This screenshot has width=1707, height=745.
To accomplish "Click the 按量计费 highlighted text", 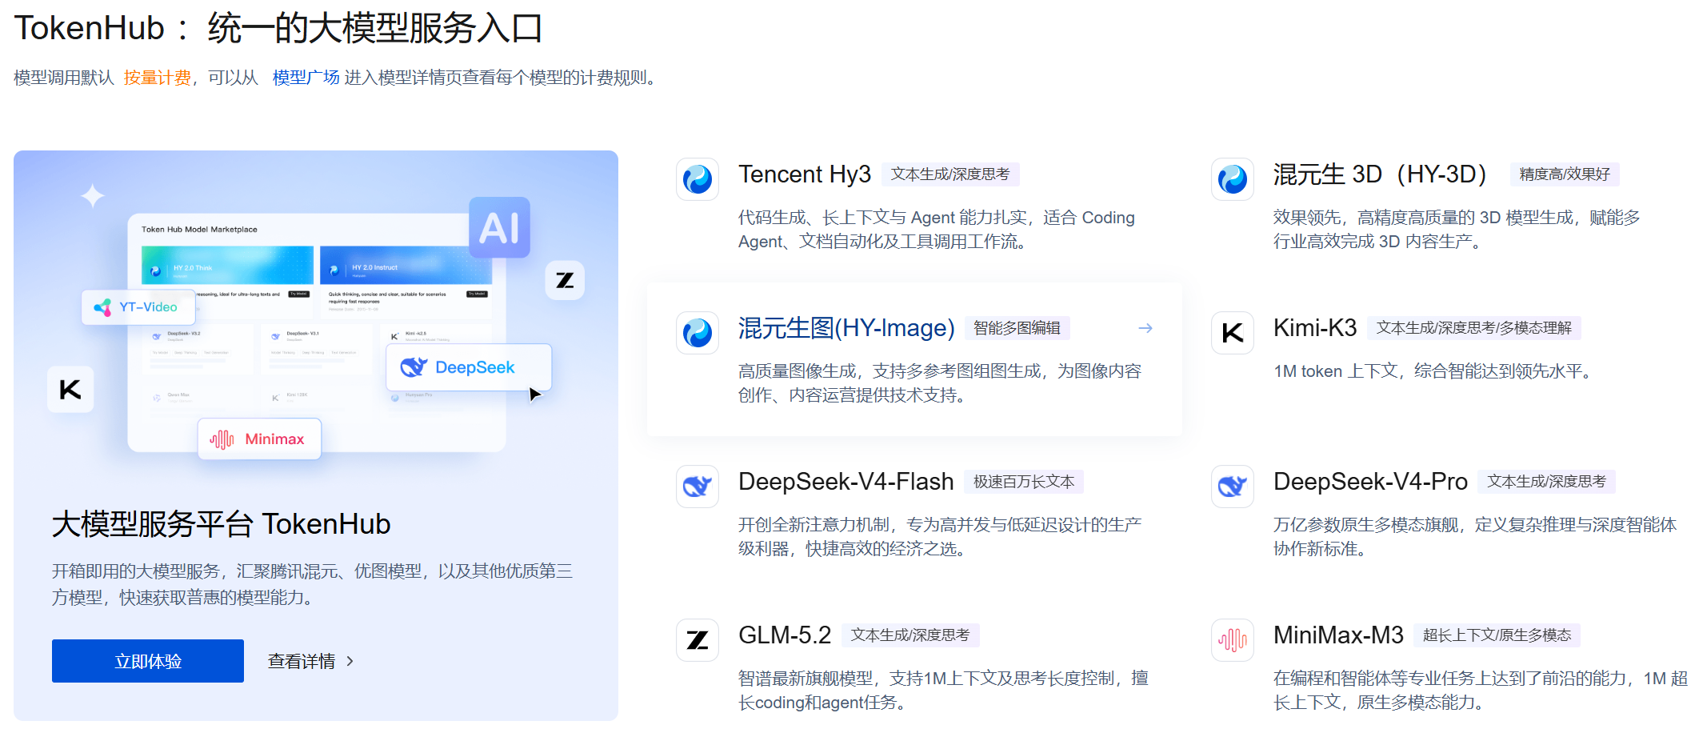I will (158, 78).
